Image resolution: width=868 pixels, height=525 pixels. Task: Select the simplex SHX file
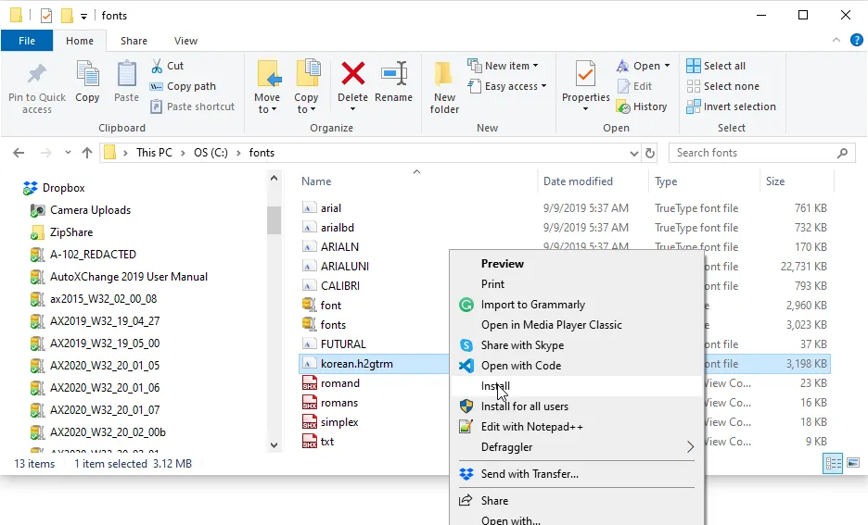[330, 422]
